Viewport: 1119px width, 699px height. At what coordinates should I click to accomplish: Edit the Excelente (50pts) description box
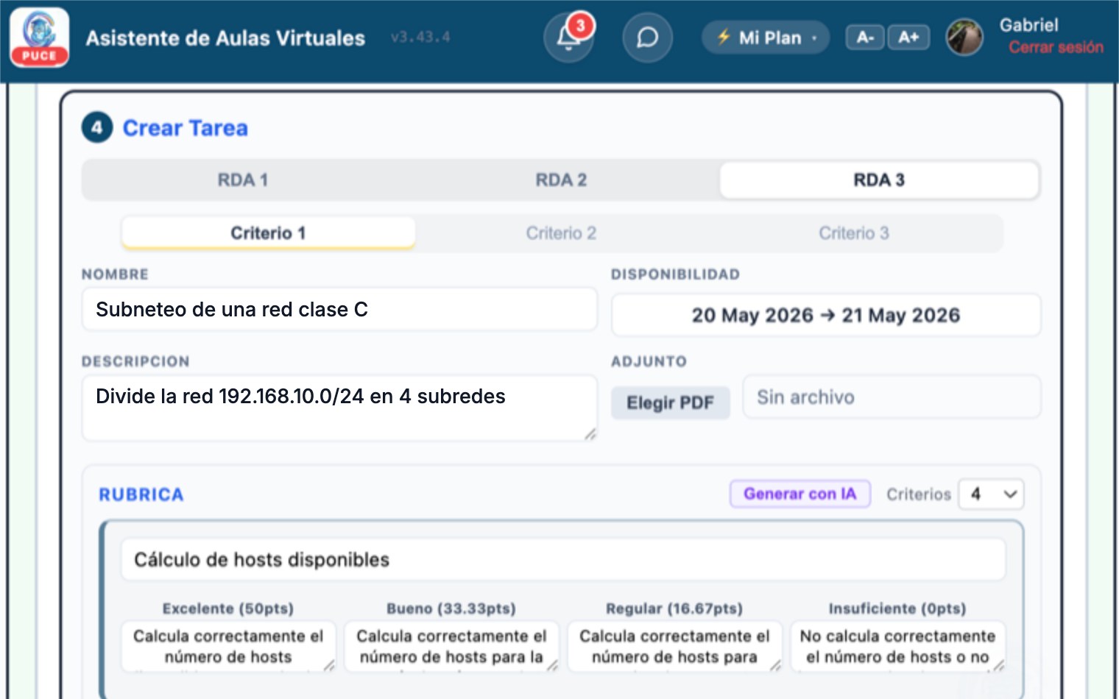(228, 647)
